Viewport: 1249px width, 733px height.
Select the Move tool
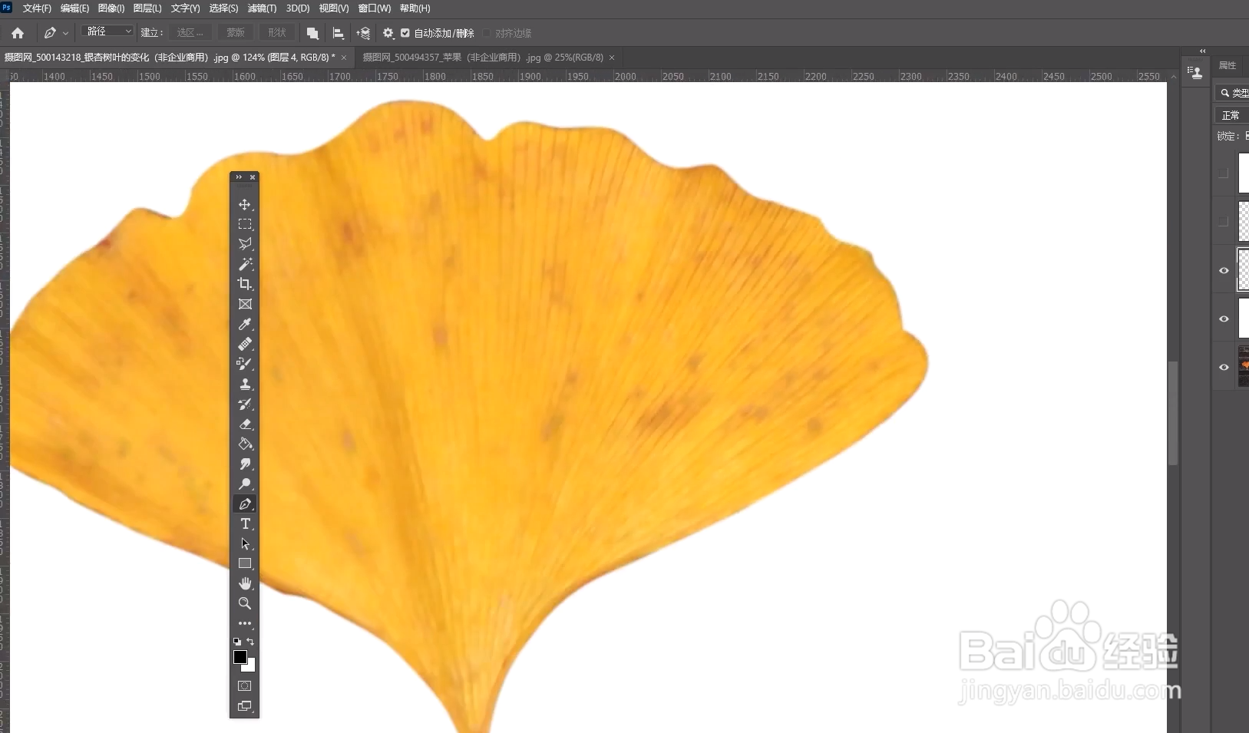(x=245, y=204)
